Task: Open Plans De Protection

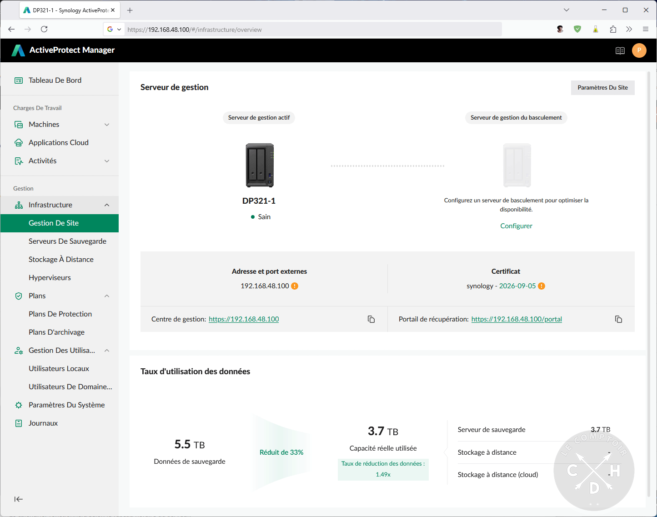Action: pos(60,314)
